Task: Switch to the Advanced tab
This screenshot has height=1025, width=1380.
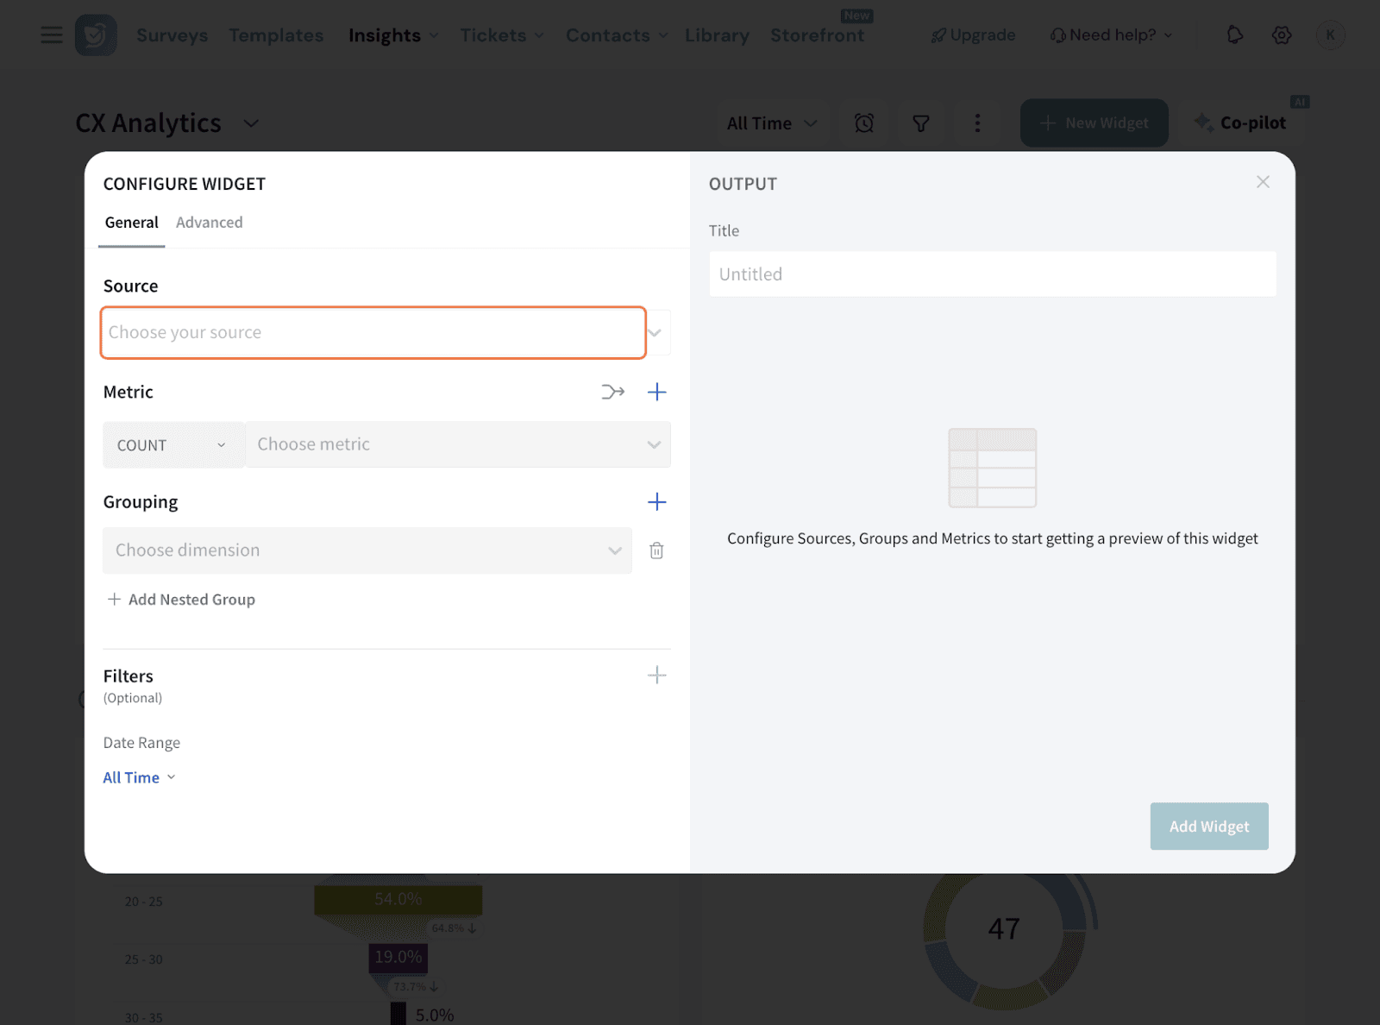Action: click(210, 223)
